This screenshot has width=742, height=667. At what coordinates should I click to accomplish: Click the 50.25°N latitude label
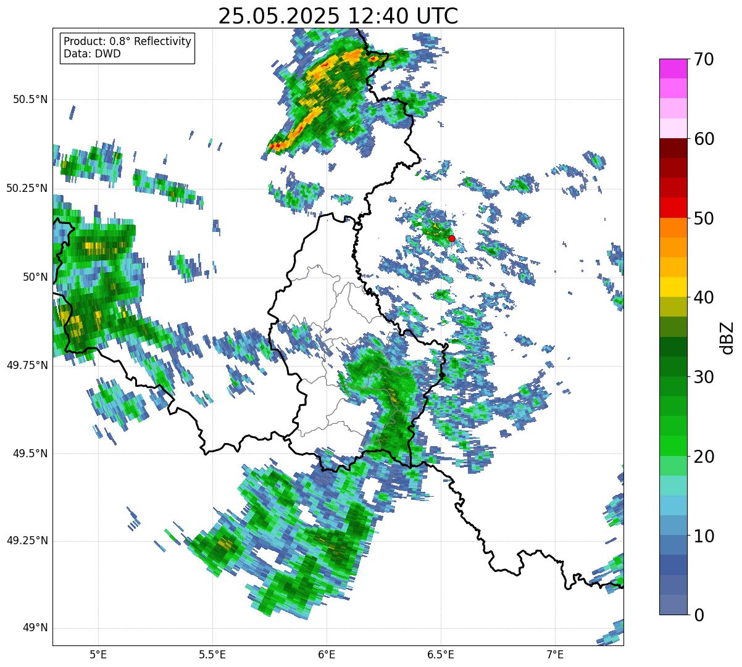(x=27, y=188)
